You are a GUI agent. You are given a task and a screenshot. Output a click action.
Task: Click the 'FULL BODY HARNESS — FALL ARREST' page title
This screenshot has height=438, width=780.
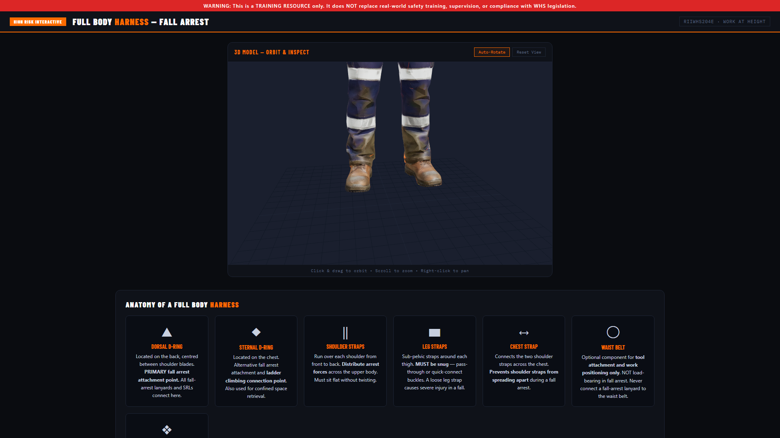141,22
